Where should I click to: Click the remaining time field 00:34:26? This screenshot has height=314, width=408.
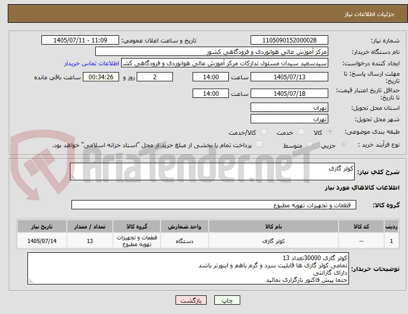[101, 77]
